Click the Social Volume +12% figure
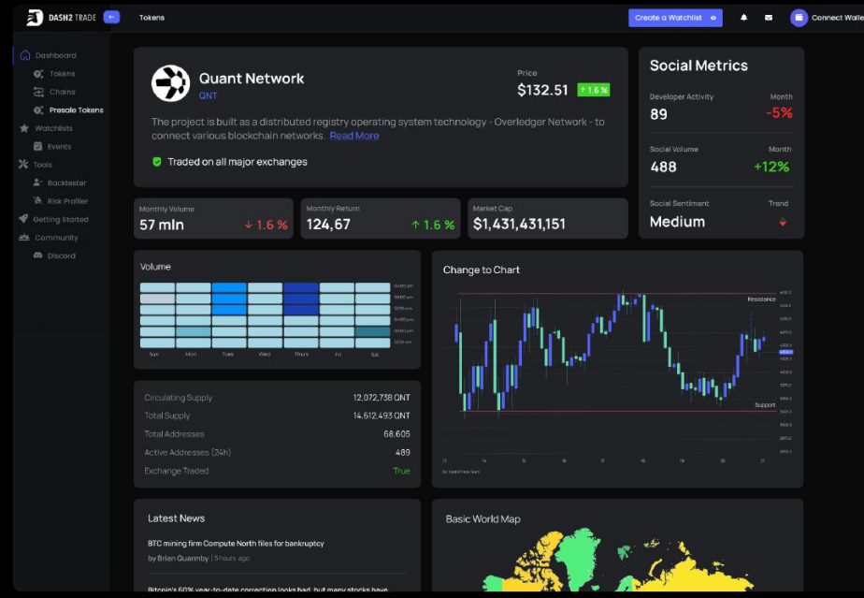Image resolution: width=864 pixels, height=598 pixels. (x=771, y=167)
